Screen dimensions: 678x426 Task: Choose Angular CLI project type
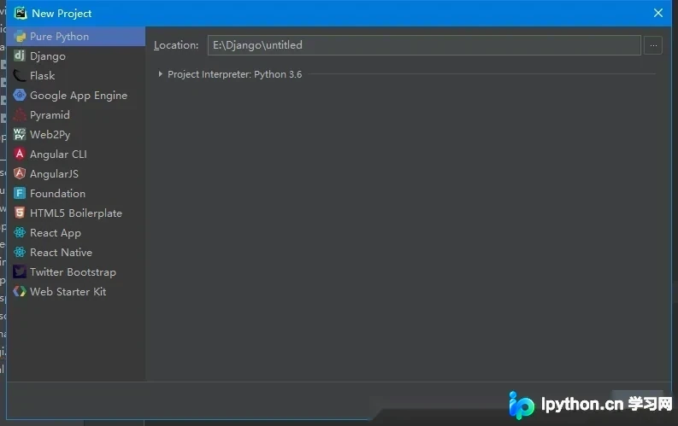point(58,155)
